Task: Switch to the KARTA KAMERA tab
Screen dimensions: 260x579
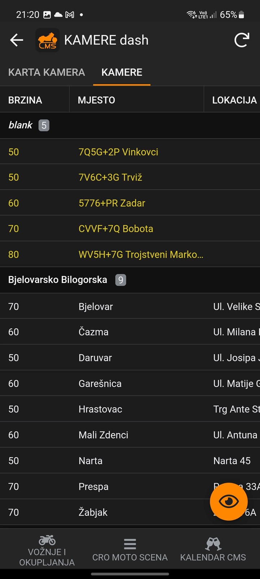Action: (x=47, y=72)
